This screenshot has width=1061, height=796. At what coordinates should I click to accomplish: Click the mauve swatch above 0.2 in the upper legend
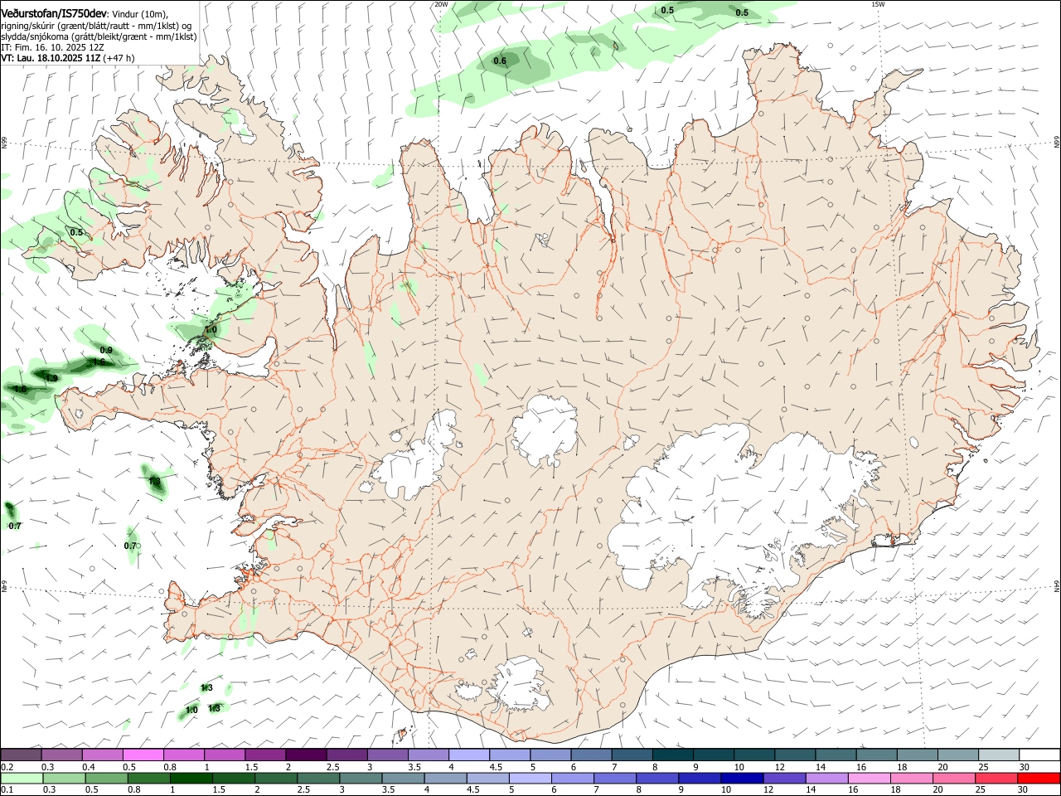(x=22, y=755)
